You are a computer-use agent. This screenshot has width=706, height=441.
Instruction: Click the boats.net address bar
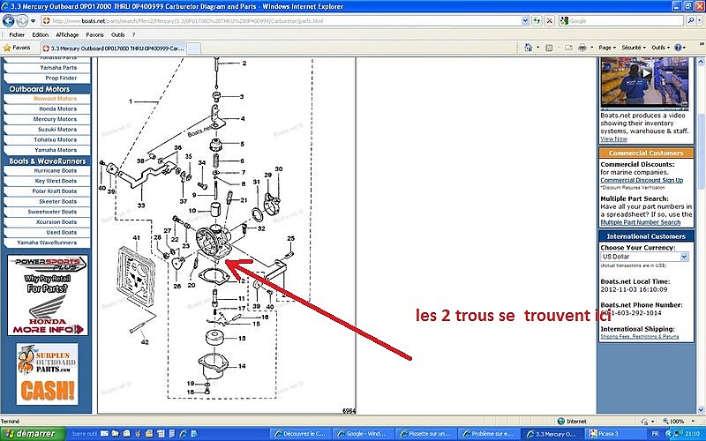(x=282, y=20)
